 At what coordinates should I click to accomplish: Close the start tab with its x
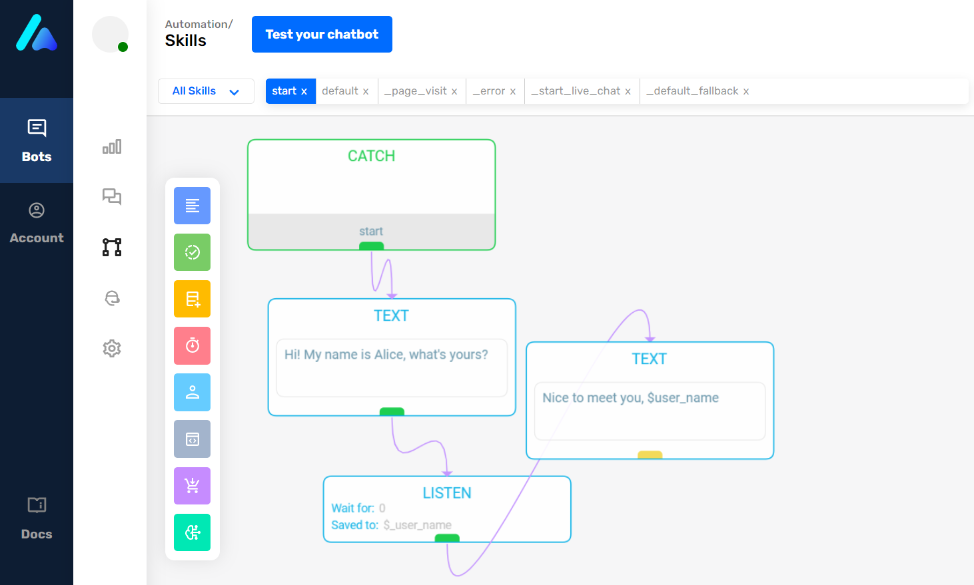click(x=304, y=92)
